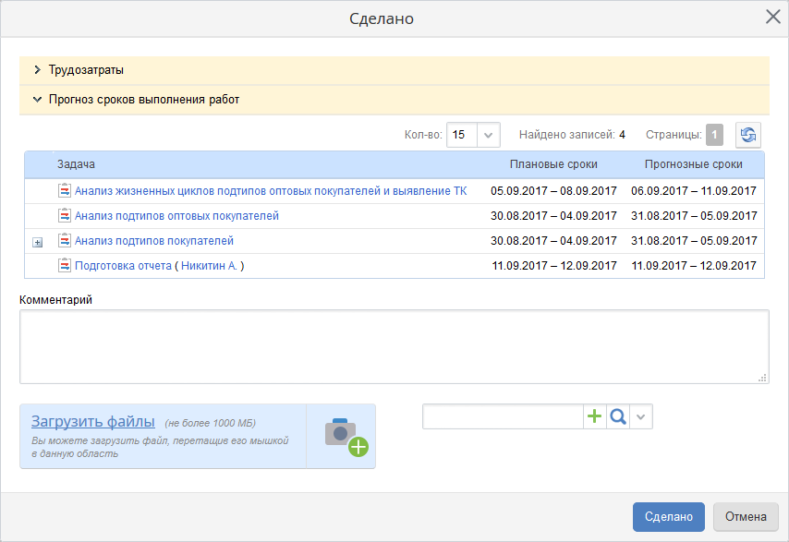This screenshot has height=542, width=789.
Task: Click task icon beside Анализ подтипов покупателей
Action: (65, 241)
